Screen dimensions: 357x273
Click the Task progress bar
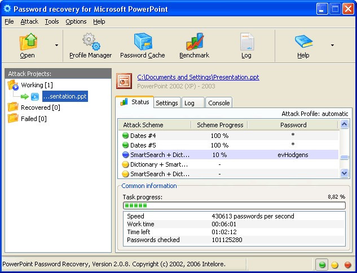pyautogui.click(x=234, y=205)
